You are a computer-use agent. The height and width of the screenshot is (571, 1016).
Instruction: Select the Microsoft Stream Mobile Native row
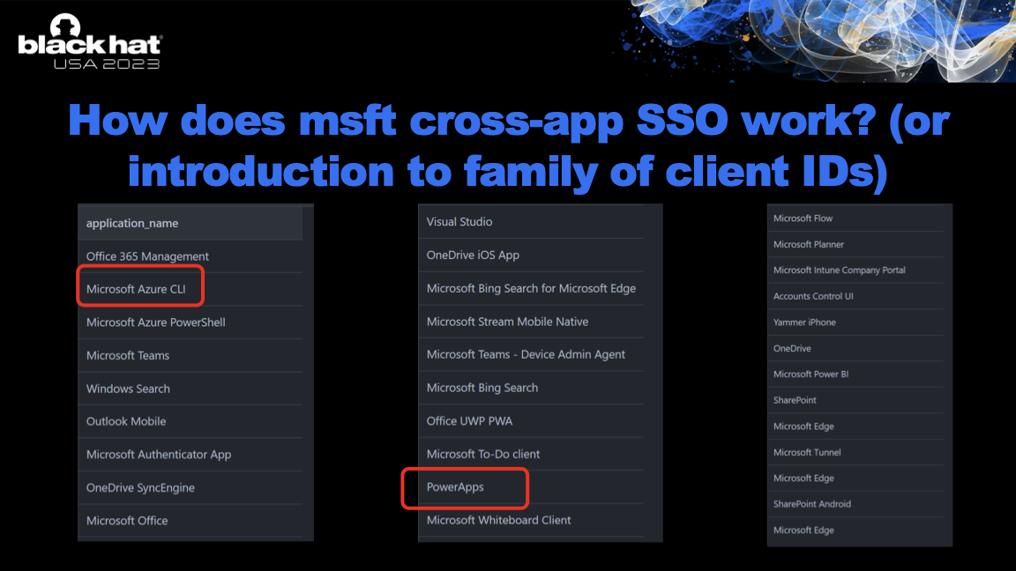tap(531, 322)
